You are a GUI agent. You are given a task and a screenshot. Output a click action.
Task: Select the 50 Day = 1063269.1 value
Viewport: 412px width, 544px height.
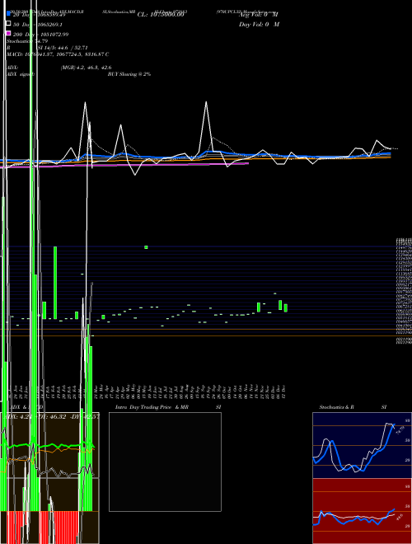(38, 25)
